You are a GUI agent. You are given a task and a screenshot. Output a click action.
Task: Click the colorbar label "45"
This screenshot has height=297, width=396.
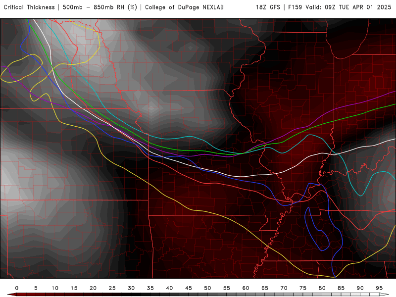pos(189,288)
